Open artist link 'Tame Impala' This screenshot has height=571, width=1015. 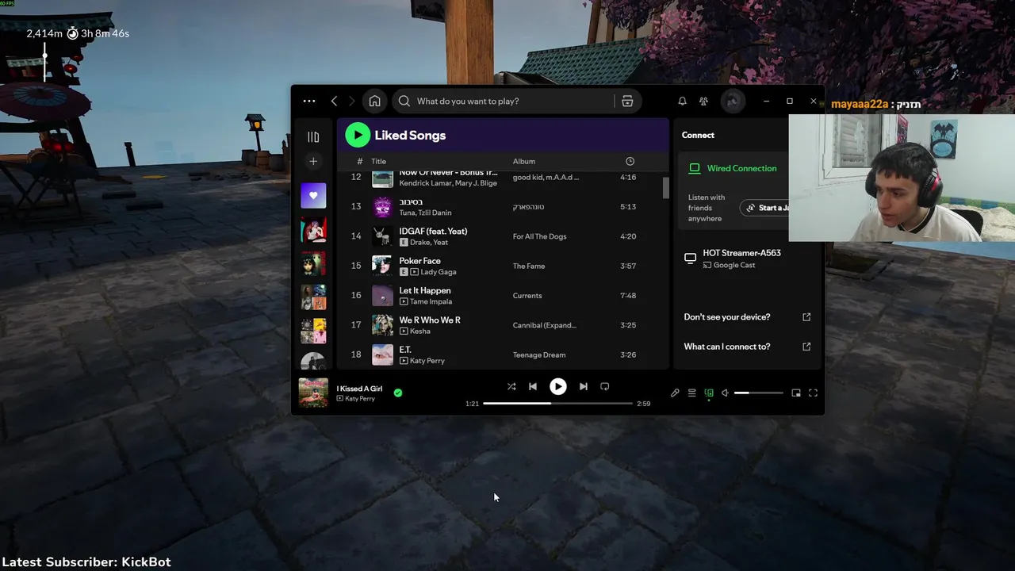[x=431, y=302]
